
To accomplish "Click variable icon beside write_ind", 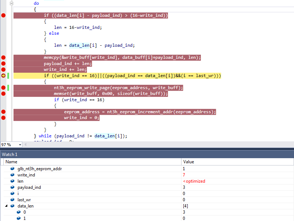I will click(12, 175).
